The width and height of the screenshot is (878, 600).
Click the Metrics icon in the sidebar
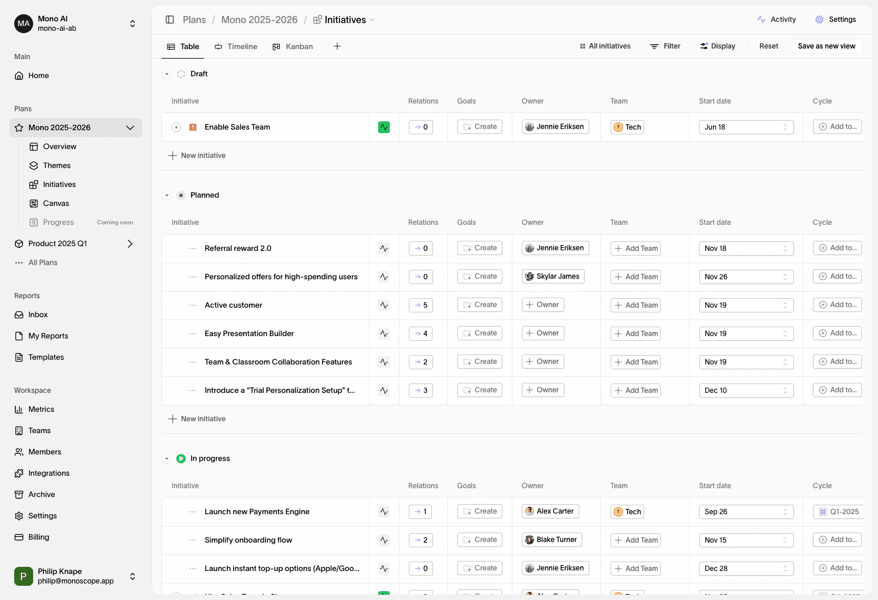pyautogui.click(x=19, y=409)
